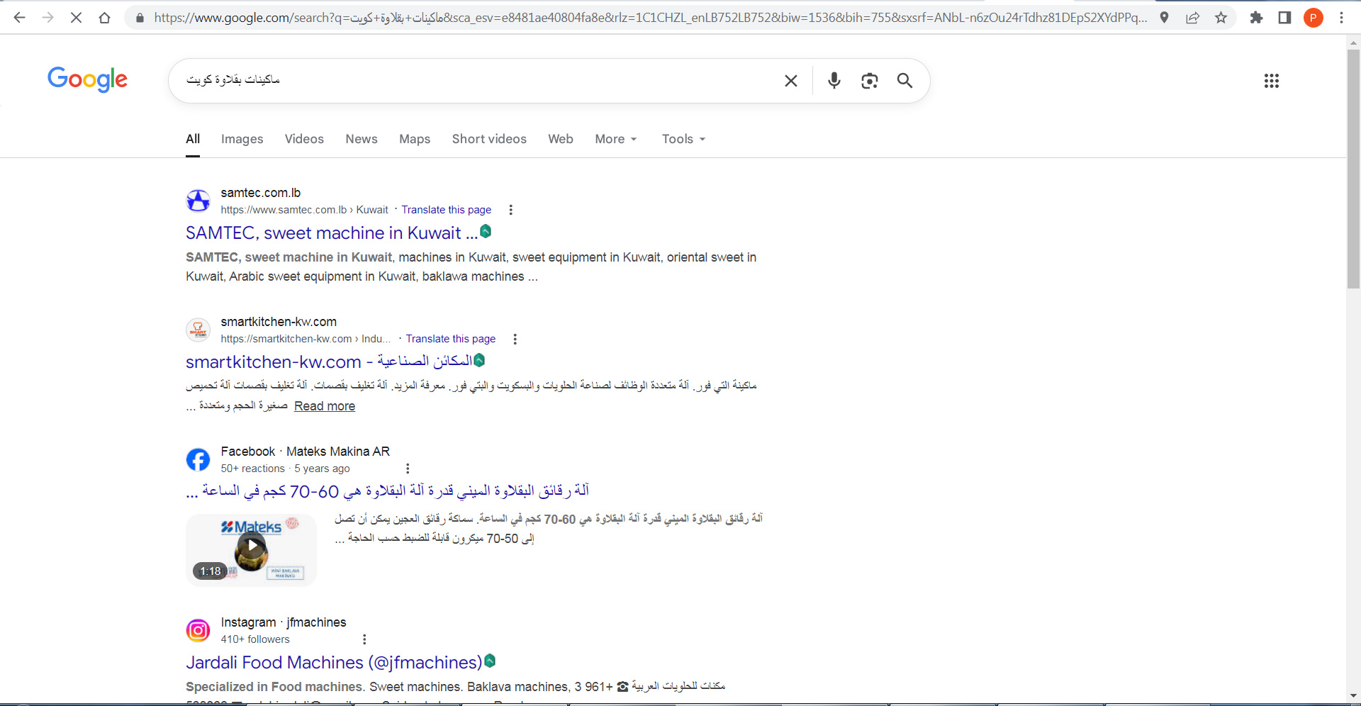Select the All results tab

(193, 139)
